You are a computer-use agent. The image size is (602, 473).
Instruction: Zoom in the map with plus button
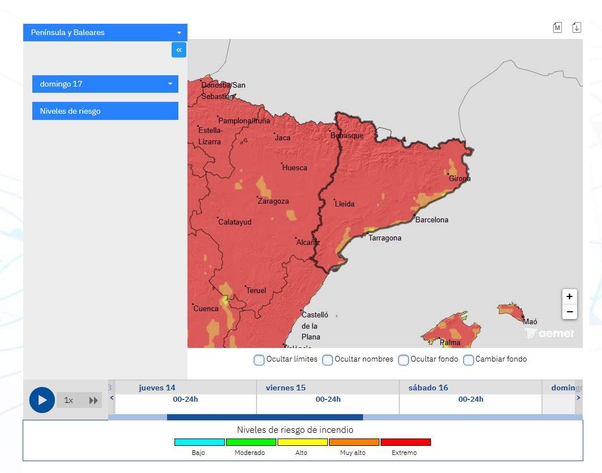tap(570, 296)
